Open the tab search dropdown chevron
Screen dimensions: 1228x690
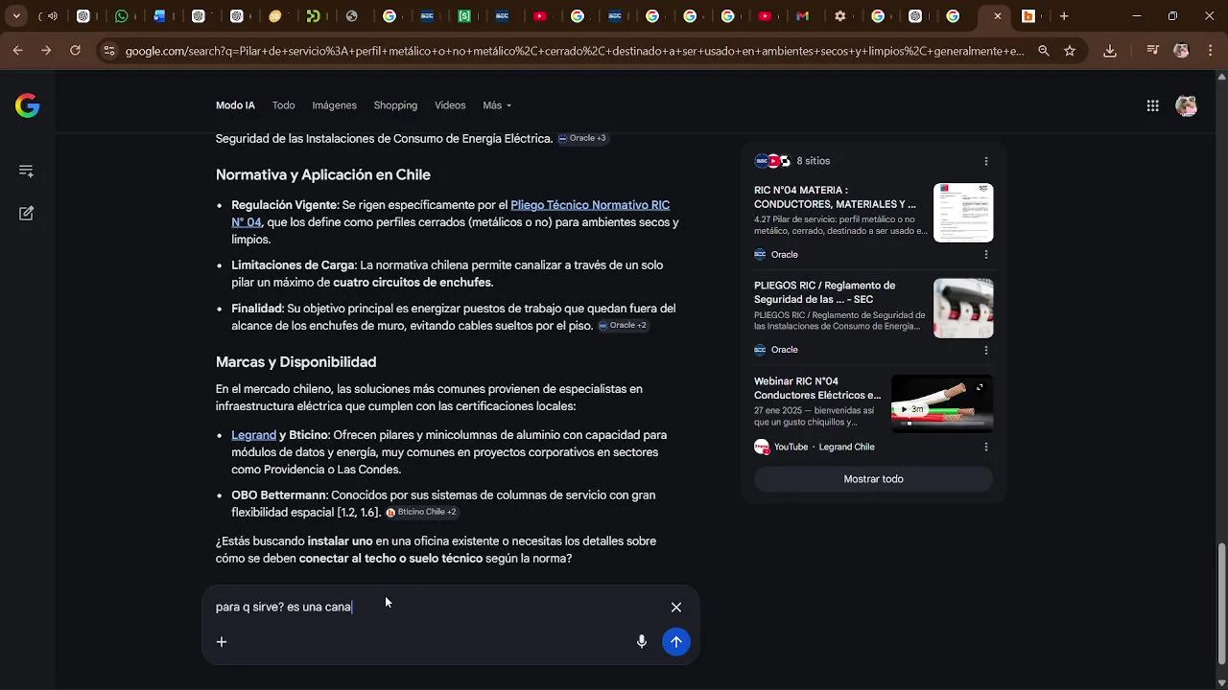16,16
